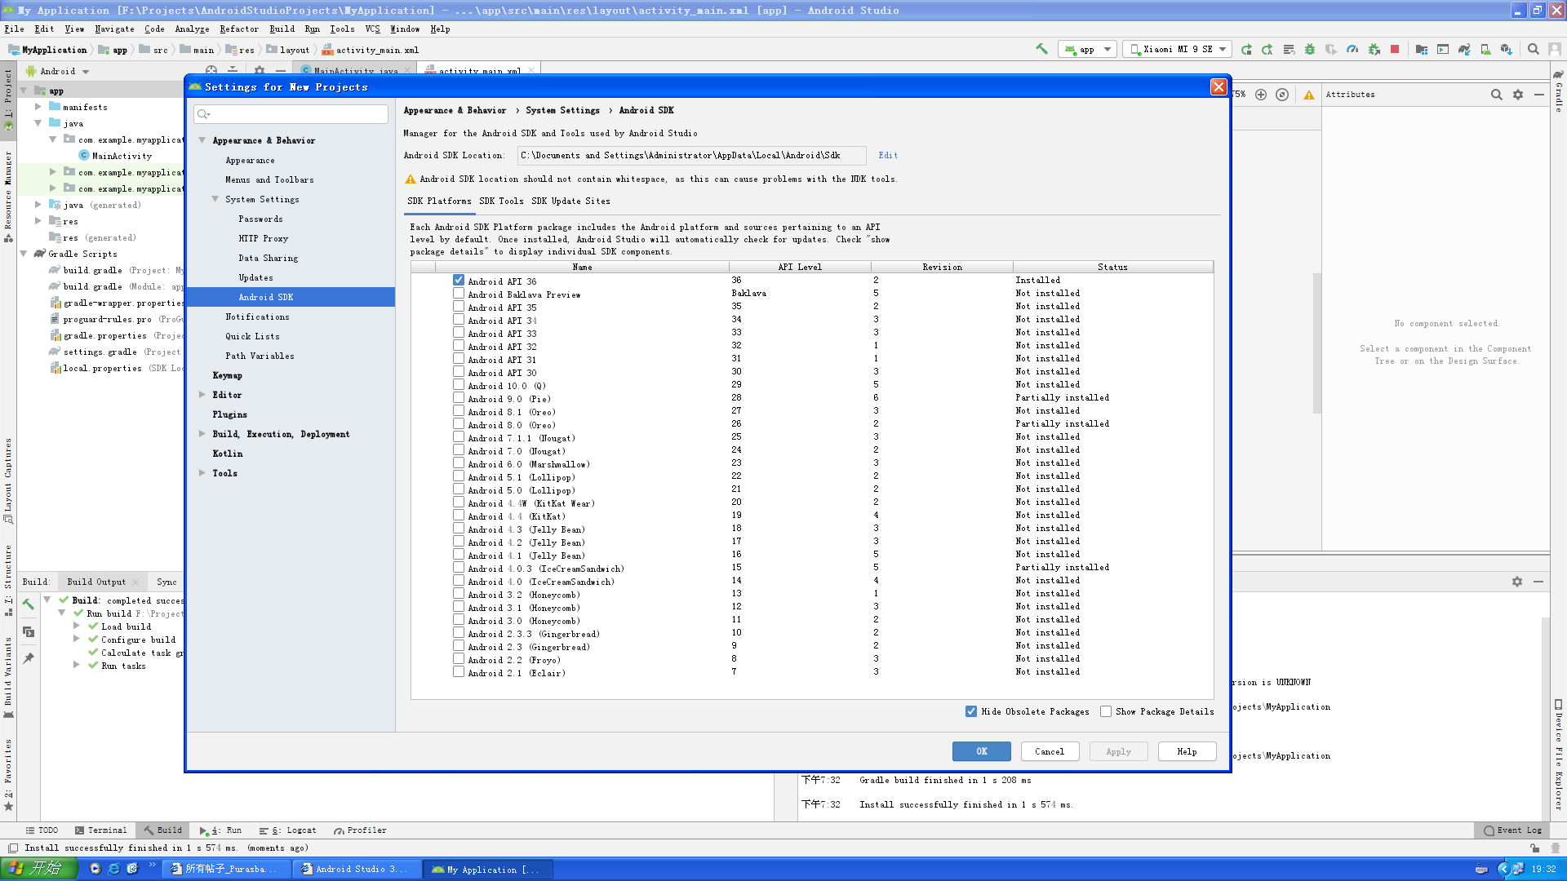Check Android 4.4 (KitKat) checkbox
This screenshot has height=881, width=1567.
[x=459, y=515]
